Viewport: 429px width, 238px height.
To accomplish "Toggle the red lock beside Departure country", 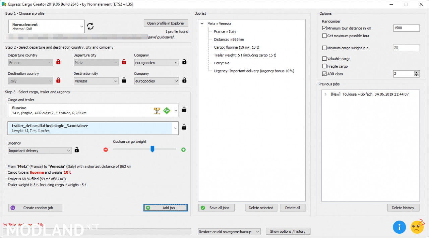I will [x=58, y=62].
